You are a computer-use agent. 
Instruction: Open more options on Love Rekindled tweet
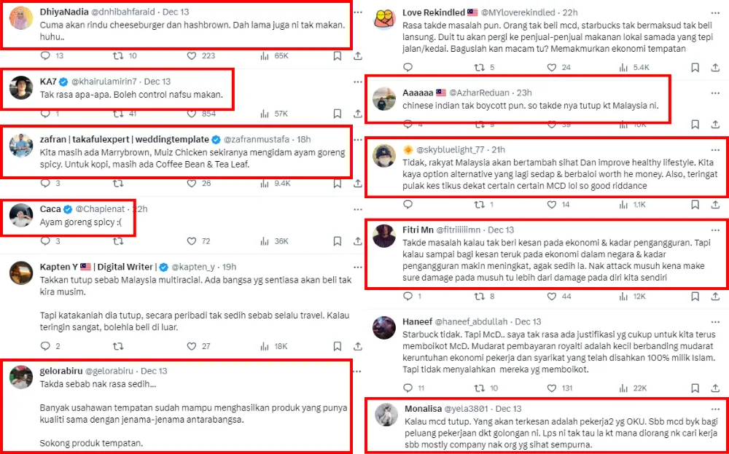[x=714, y=12]
